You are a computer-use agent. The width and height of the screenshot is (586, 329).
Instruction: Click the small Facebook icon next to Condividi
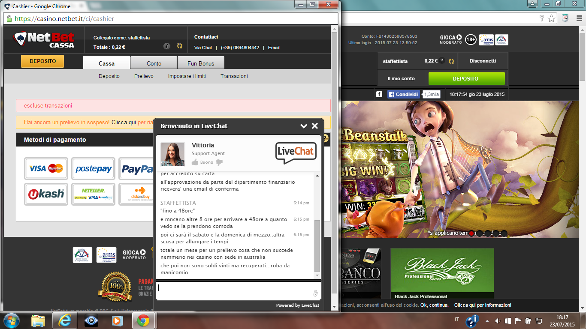[x=379, y=94]
